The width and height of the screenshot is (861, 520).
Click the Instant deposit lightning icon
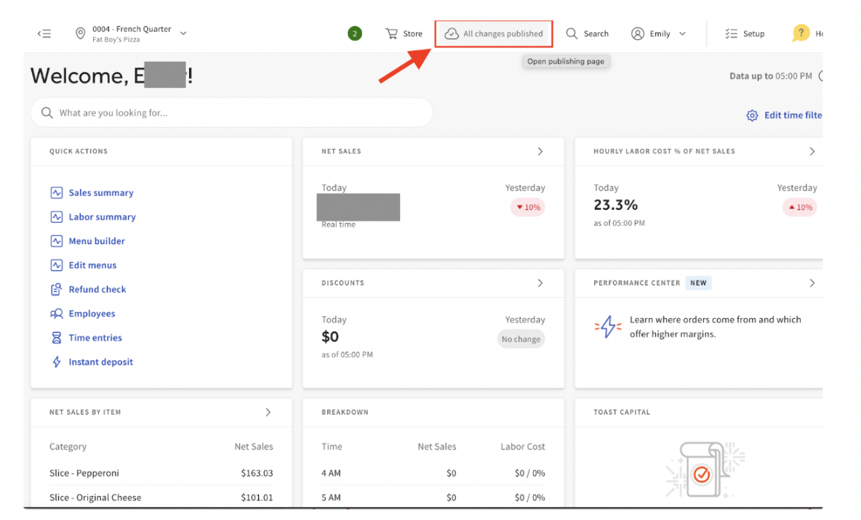(57, 362)
